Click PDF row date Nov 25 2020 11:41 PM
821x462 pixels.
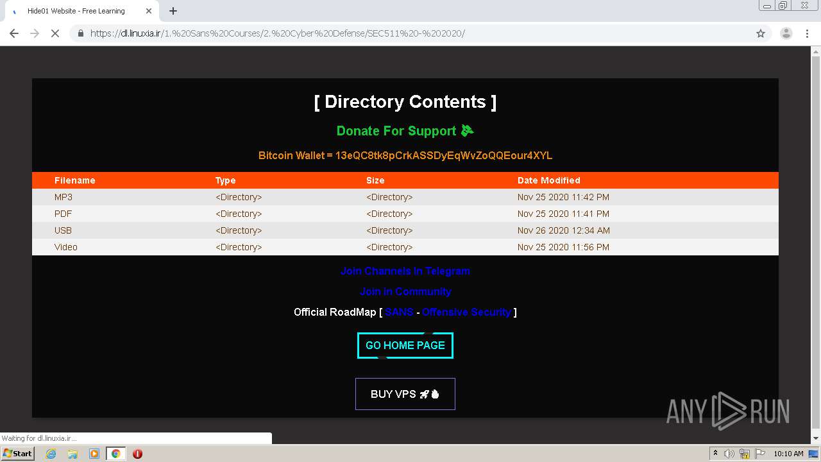pyautogui.click(x=563, y=214)
